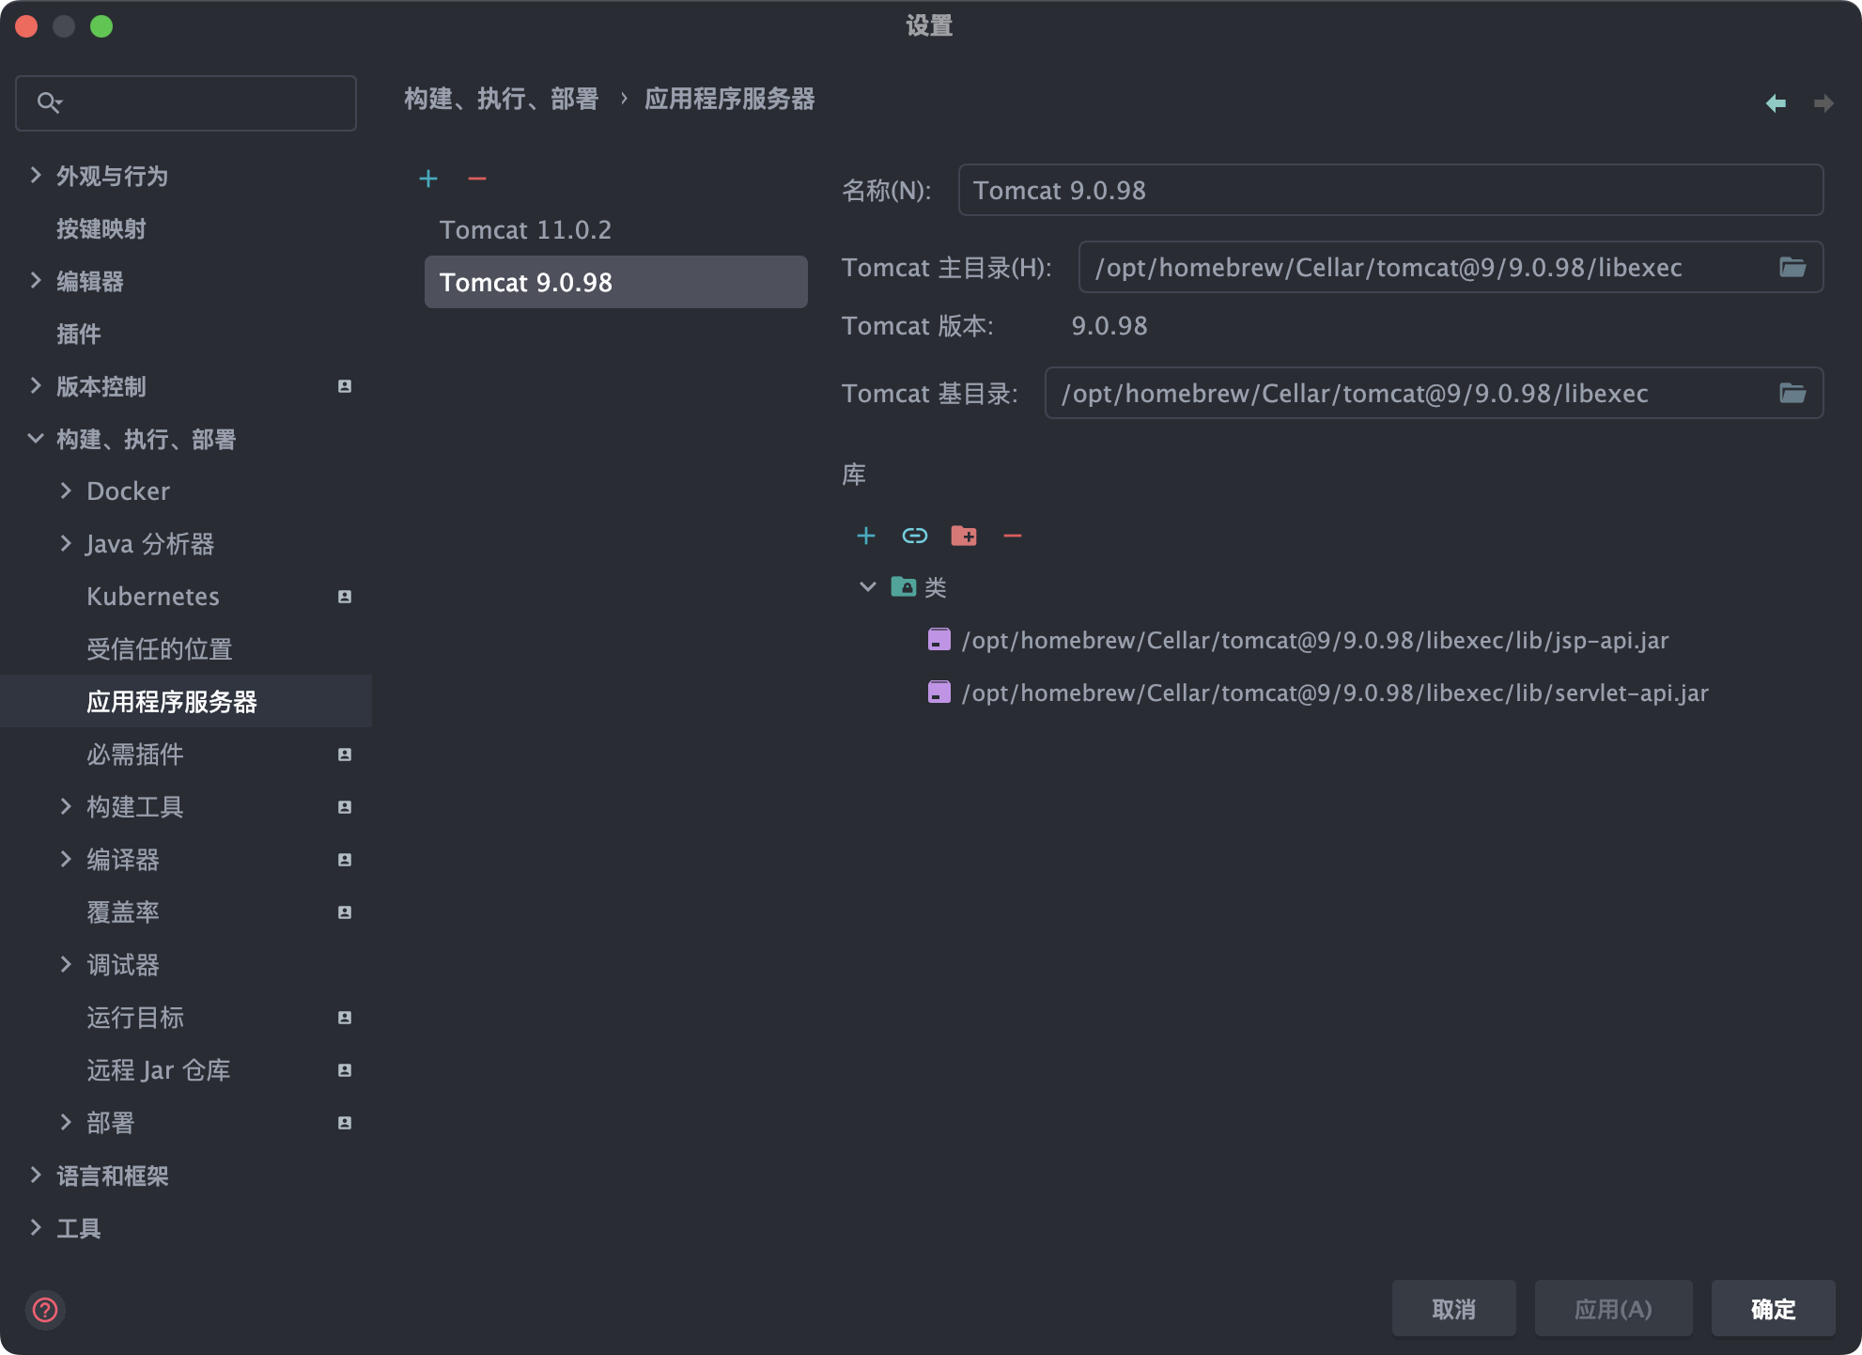Click 确定 button
This screenshot has width=1862, height=1355.
click(x=1773, y=1309)
